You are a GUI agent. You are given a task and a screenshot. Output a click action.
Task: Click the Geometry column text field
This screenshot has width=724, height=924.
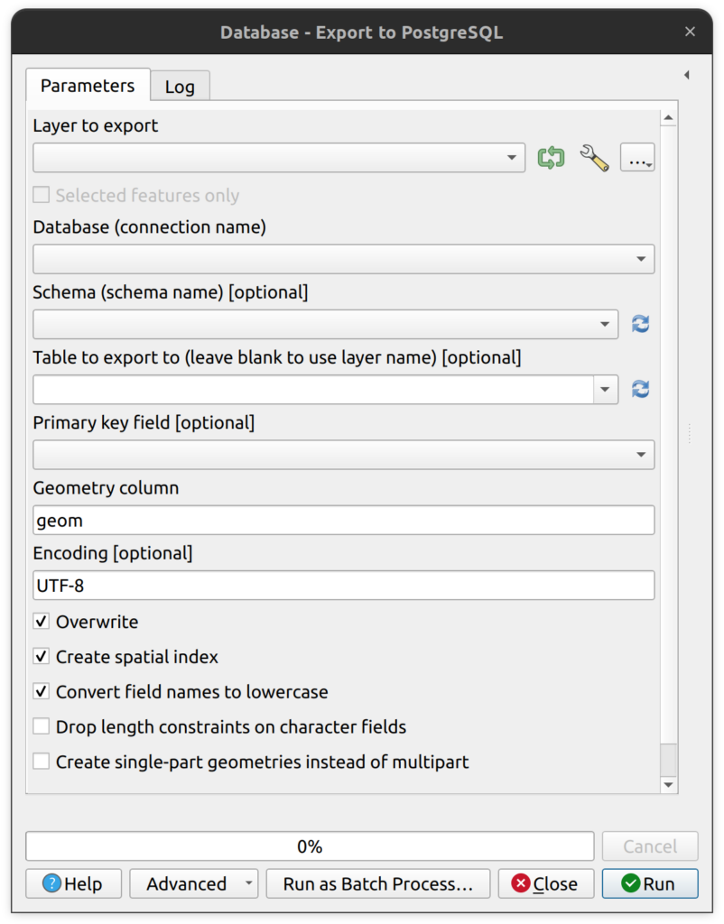[343, 521]
